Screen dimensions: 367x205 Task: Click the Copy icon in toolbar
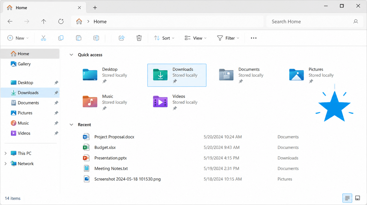(61, 38)
